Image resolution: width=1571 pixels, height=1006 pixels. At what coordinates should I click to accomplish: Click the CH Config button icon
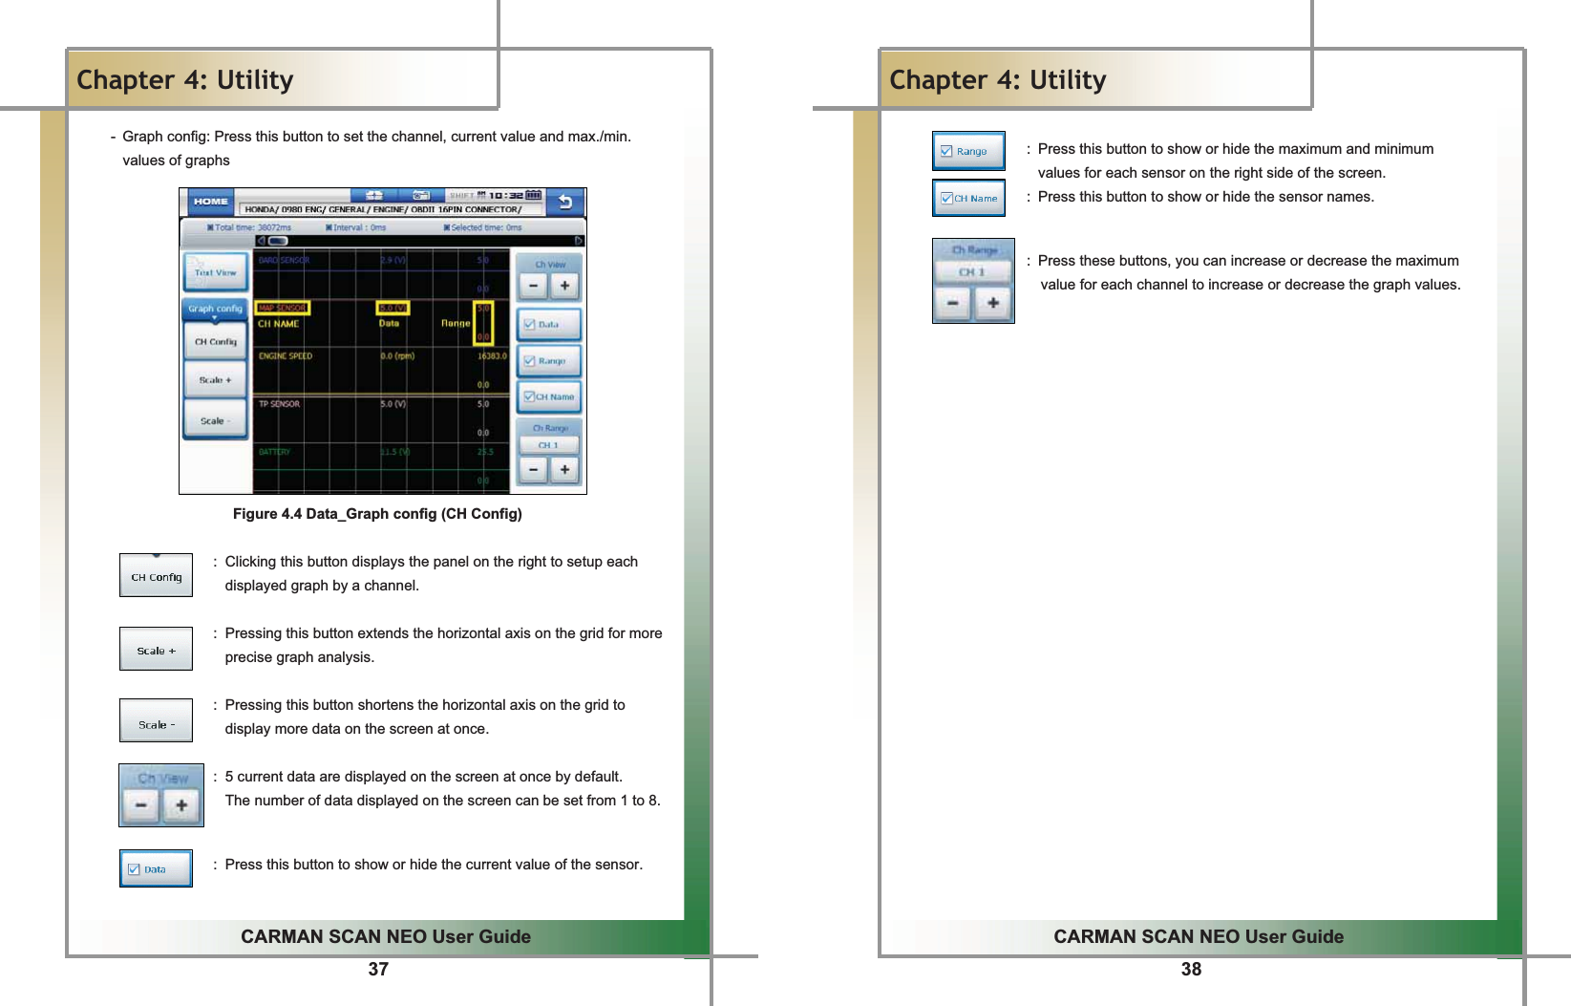pyautogui.click(x=215, y=342)
